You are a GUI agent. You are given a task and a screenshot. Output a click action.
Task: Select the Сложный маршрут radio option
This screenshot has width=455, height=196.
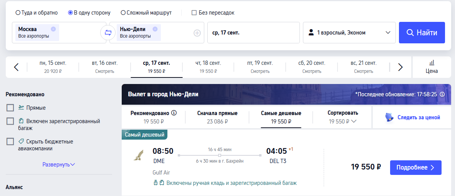click(123, 13)
